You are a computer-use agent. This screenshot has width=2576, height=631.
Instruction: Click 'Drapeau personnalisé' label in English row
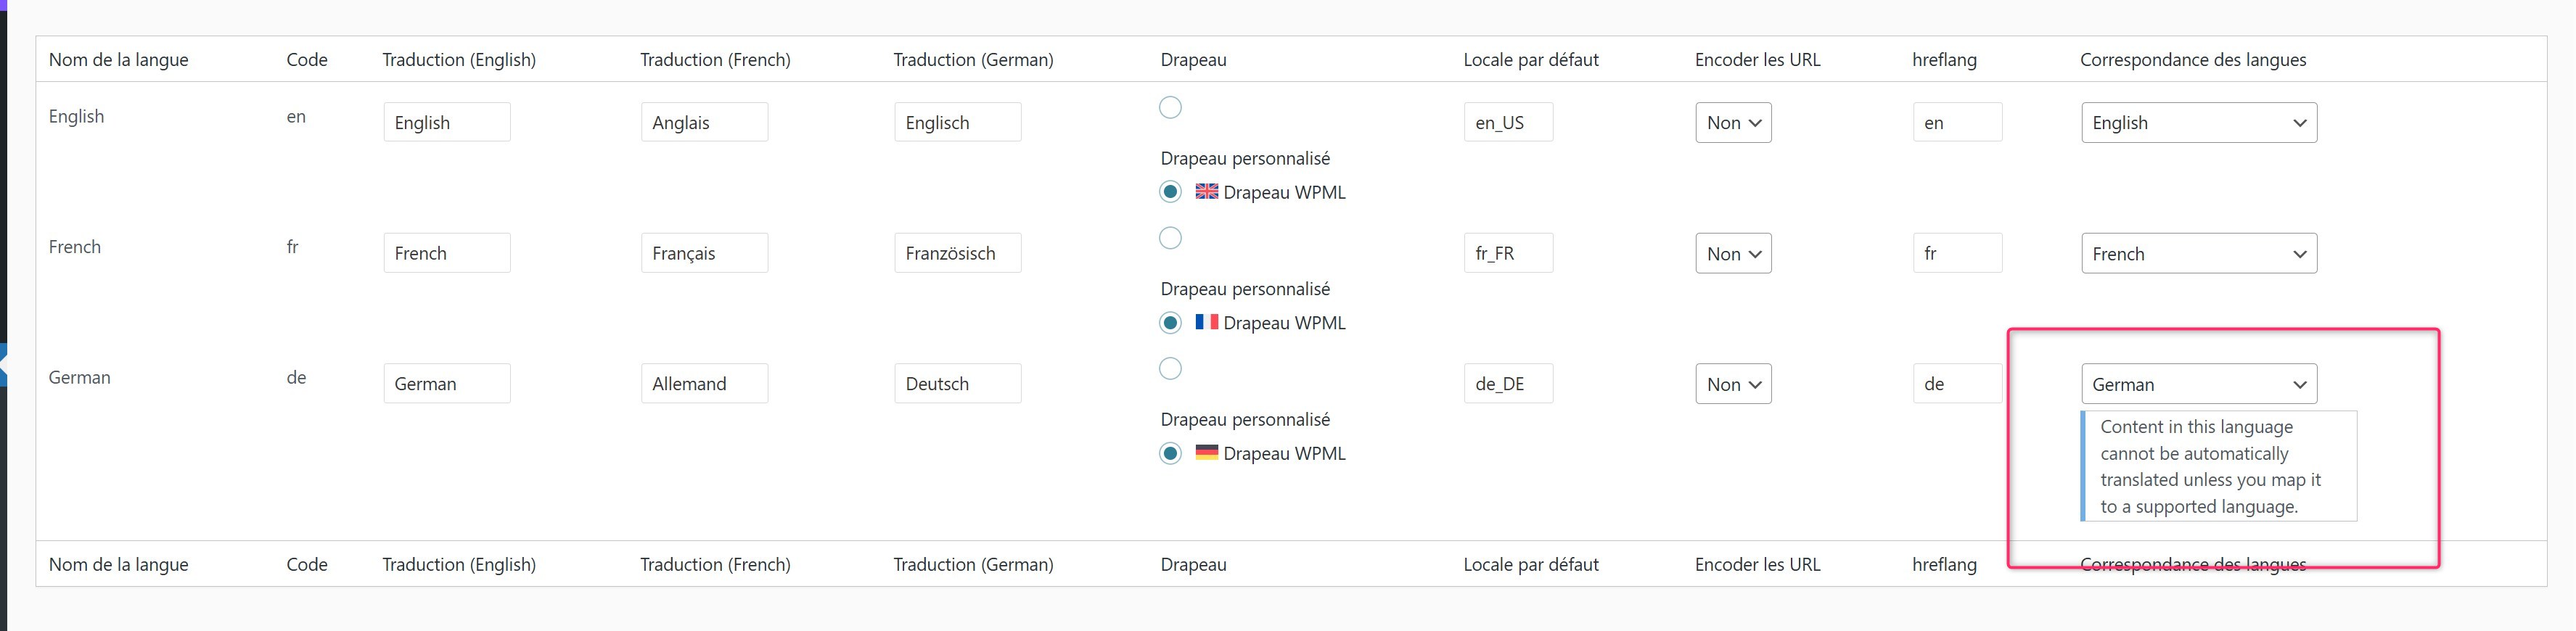pyautogui.click(x=1245, y=158)
